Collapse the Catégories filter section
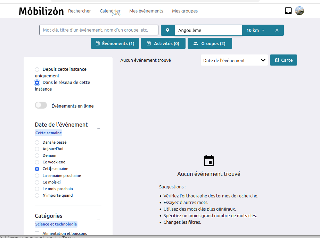Screen dimensions: 320x238 click(99, 220)
